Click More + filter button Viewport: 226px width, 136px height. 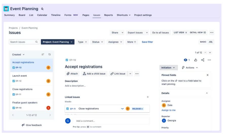click(131, 42)
